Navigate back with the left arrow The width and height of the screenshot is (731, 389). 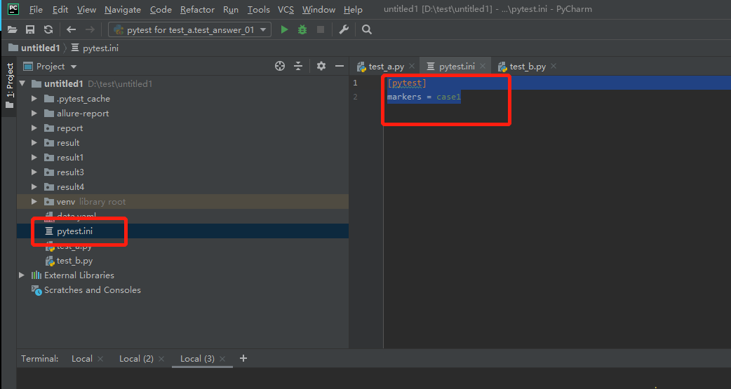[71, 30]
